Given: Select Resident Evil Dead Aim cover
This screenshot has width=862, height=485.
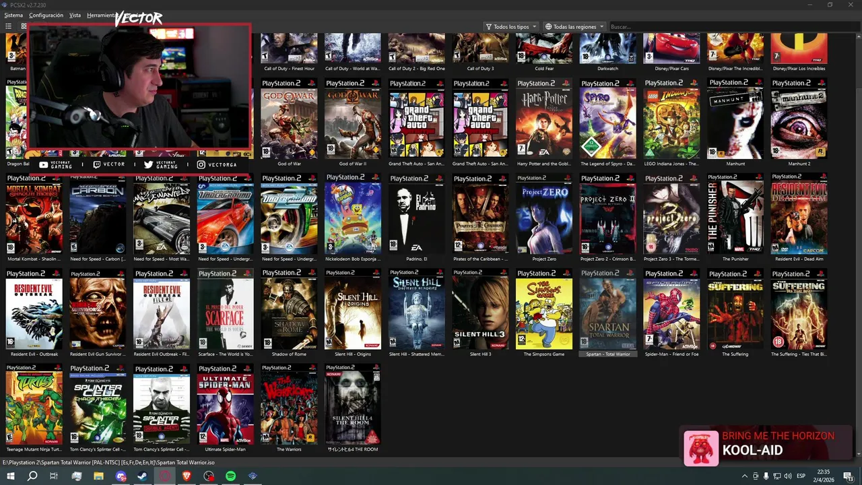Looking at the screenshot, I should 799,214.
